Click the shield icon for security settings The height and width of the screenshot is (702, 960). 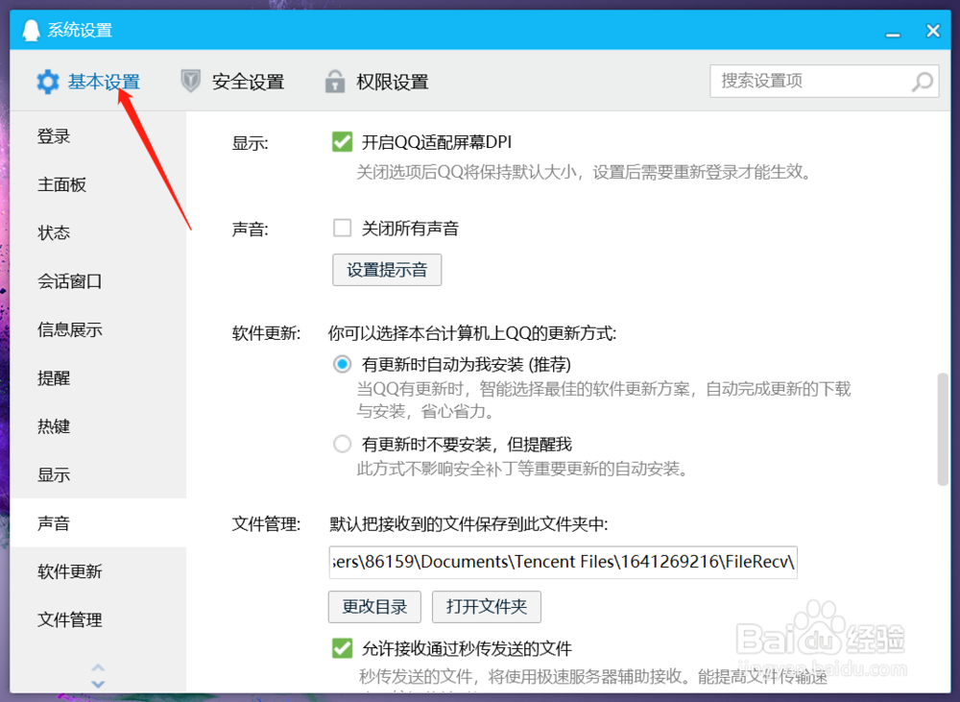tap(190, 81)
